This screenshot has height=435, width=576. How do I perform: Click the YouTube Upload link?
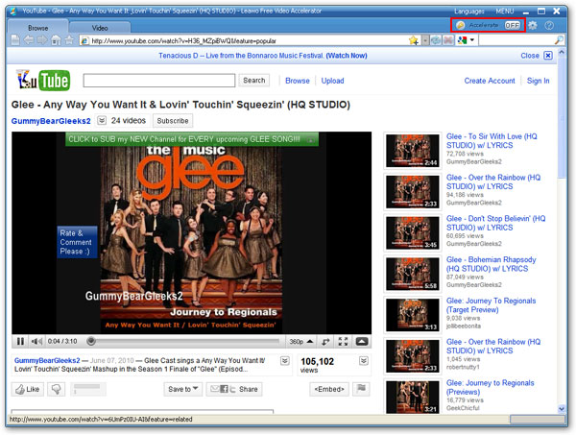pos(332,81)
